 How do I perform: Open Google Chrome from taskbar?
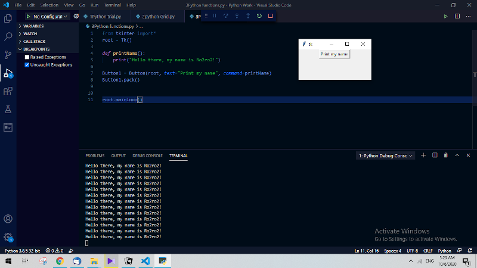point(60,261)
